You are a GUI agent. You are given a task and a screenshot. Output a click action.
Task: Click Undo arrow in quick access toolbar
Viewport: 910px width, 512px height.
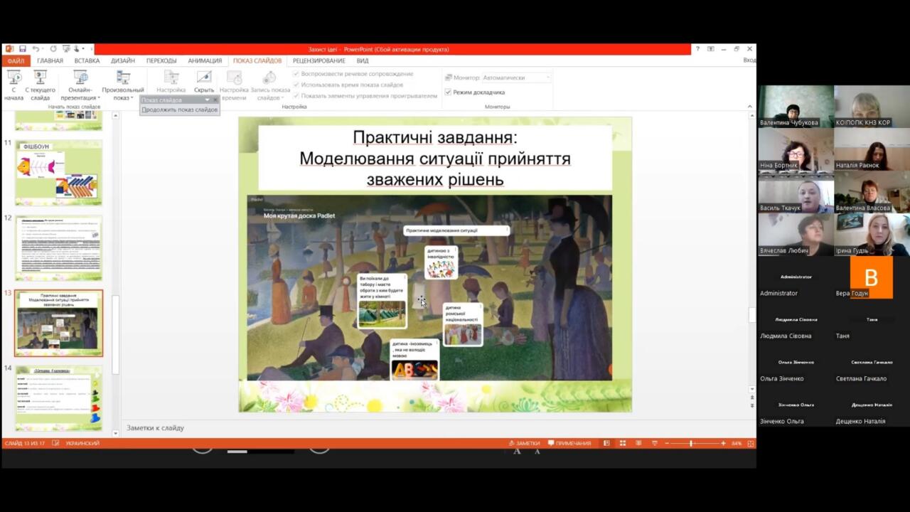[x=36, y=49]
